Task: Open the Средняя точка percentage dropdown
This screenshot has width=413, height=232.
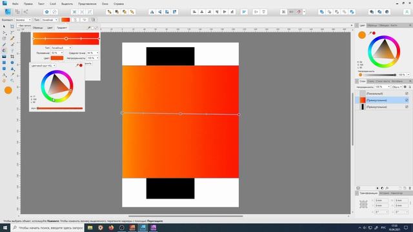Action: pos(93,53)
